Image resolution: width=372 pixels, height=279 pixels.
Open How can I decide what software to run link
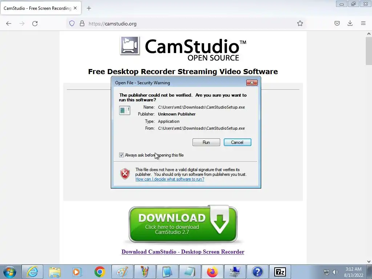(170, 179)
